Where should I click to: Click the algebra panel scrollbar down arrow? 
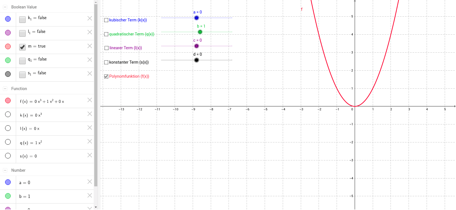pyautogui.click(x=96, y=207)
